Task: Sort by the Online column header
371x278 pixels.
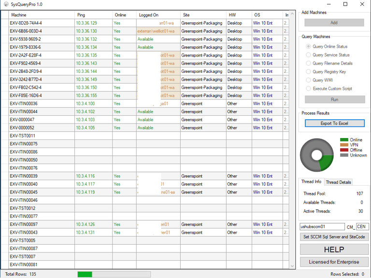Action: 124,15
